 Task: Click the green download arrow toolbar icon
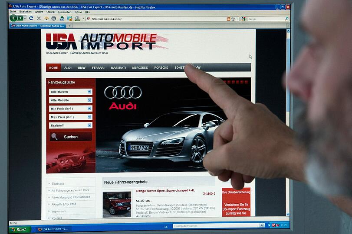(x=77, y=19)
